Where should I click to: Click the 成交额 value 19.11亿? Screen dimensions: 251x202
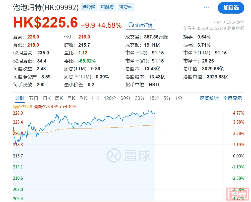point(152,45)
